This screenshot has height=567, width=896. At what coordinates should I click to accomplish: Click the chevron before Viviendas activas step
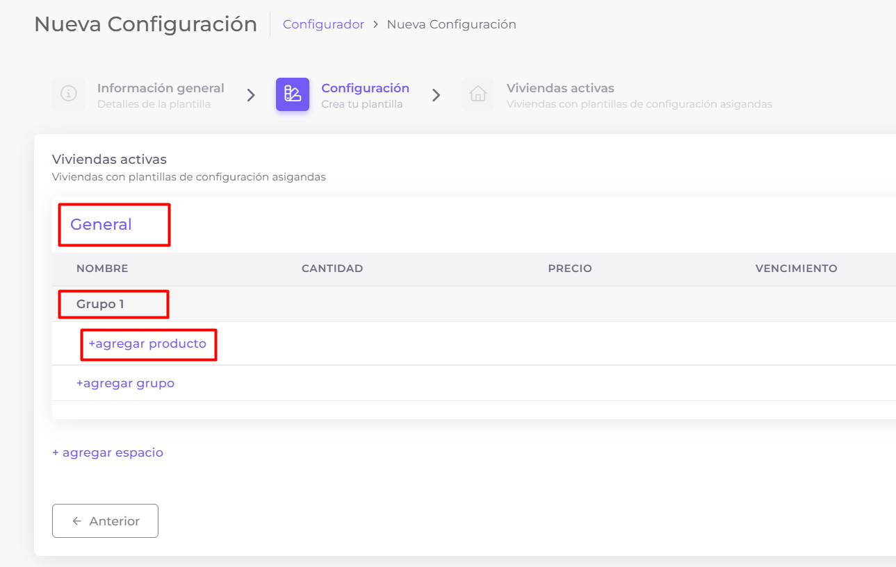pyautogui.click(x=436, y=96)
